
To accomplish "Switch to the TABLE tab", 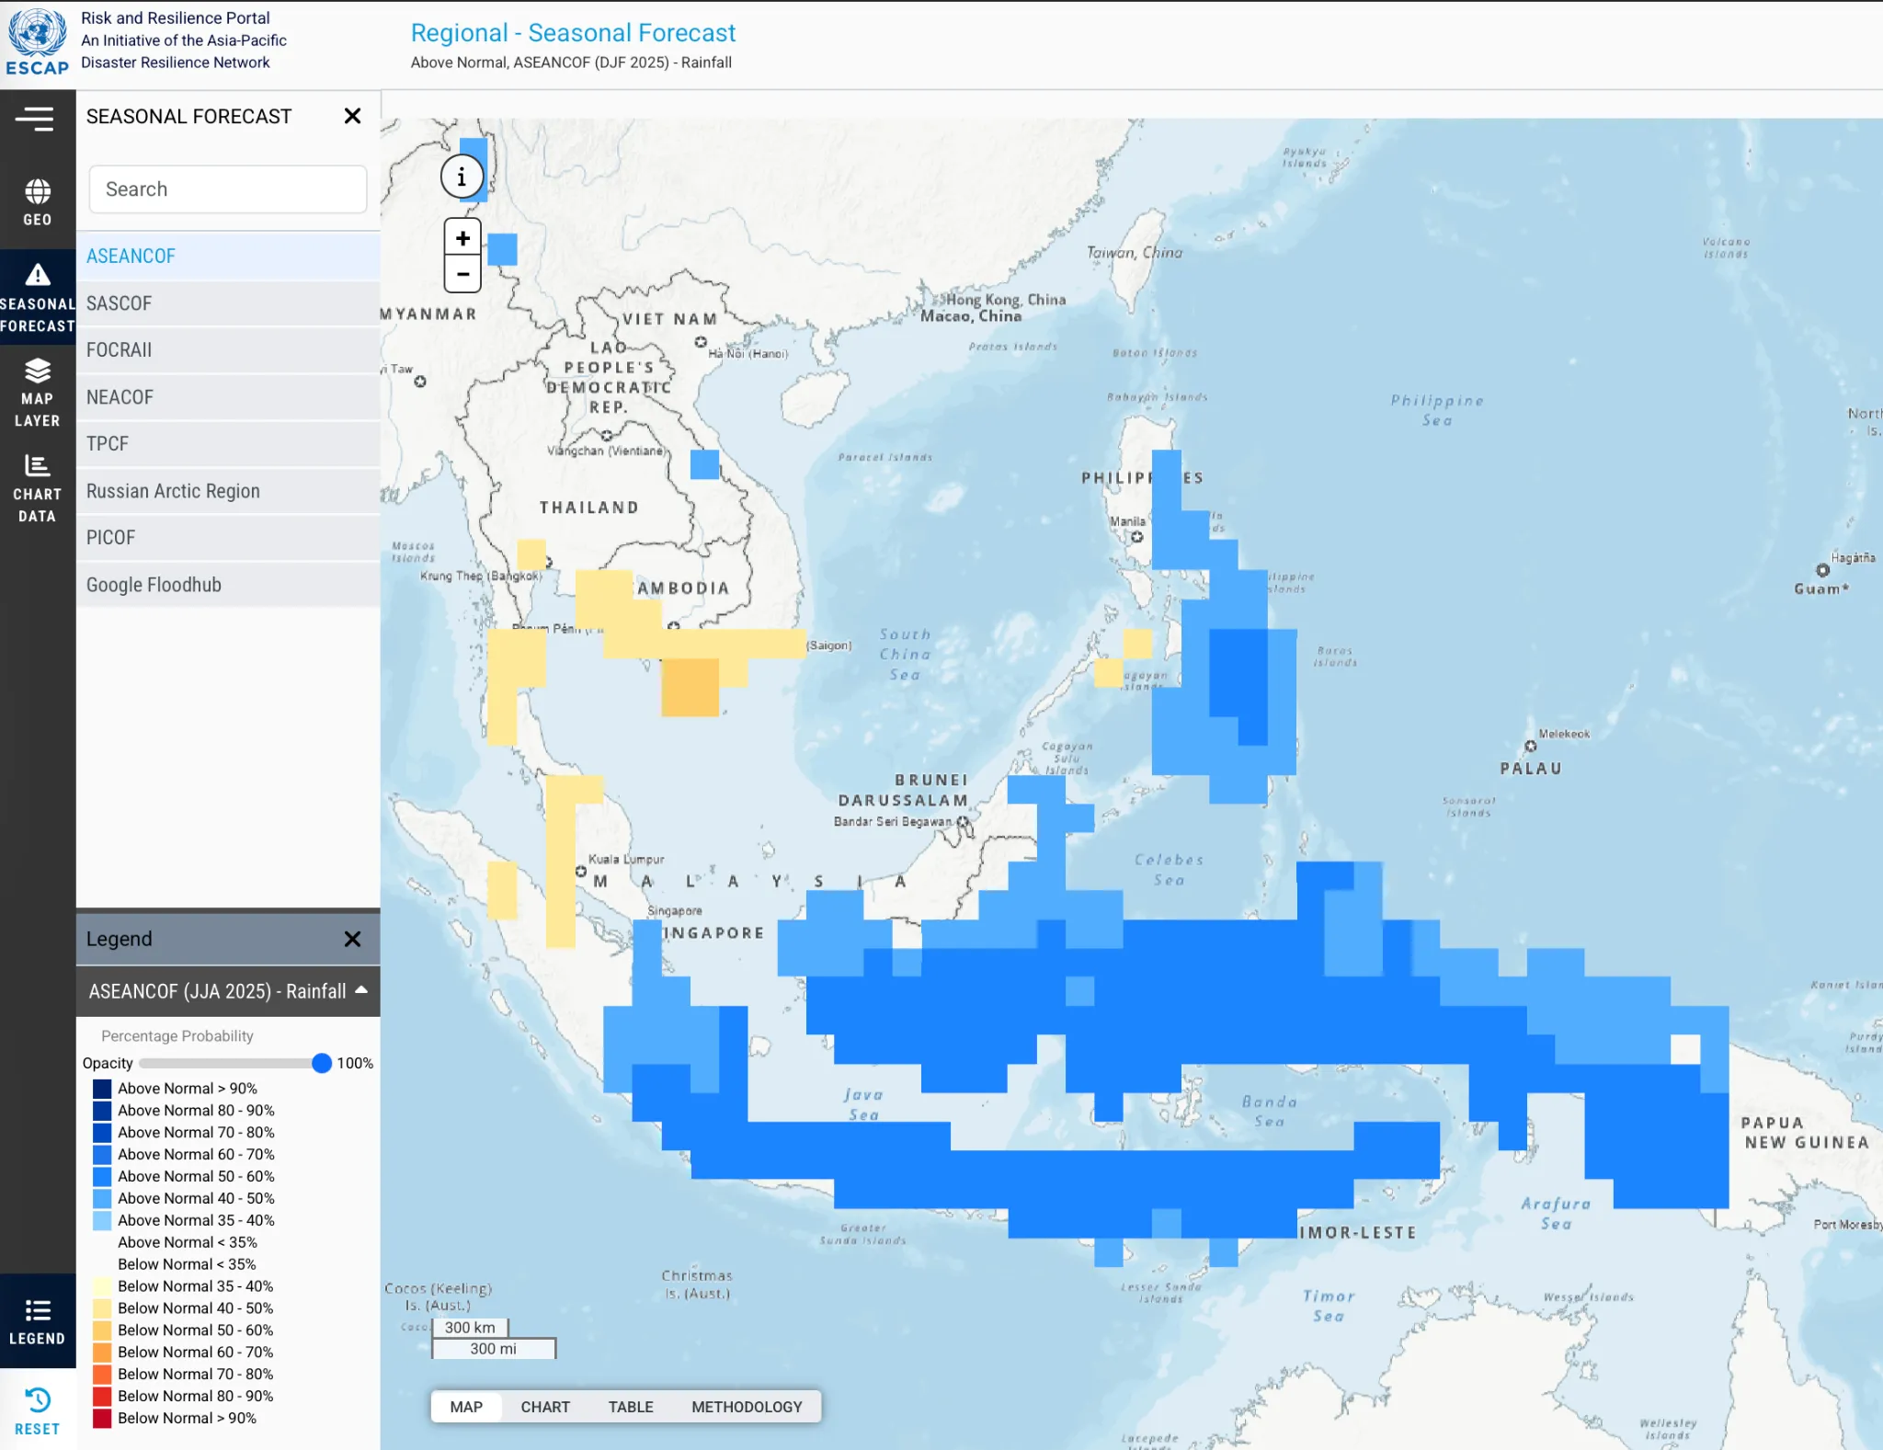I will tap(631, 1407).
